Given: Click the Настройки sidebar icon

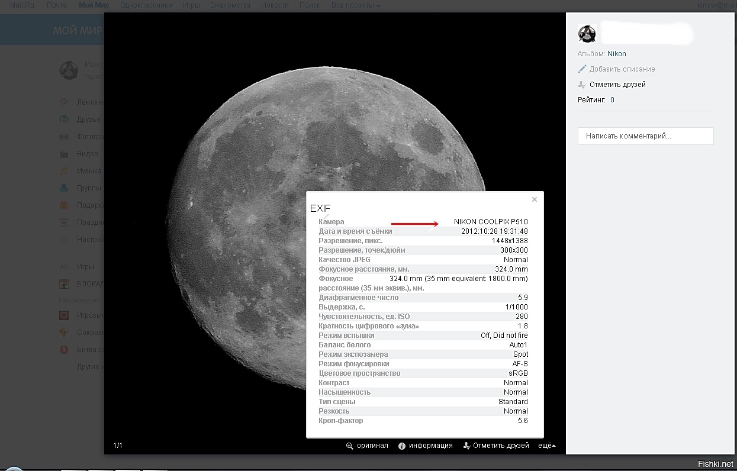Looking at the screenshot, I should [64, 240].
